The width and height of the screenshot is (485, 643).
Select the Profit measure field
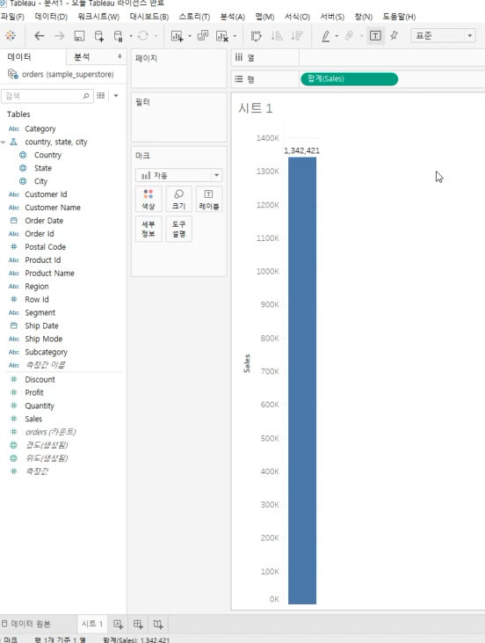point(34,392)
